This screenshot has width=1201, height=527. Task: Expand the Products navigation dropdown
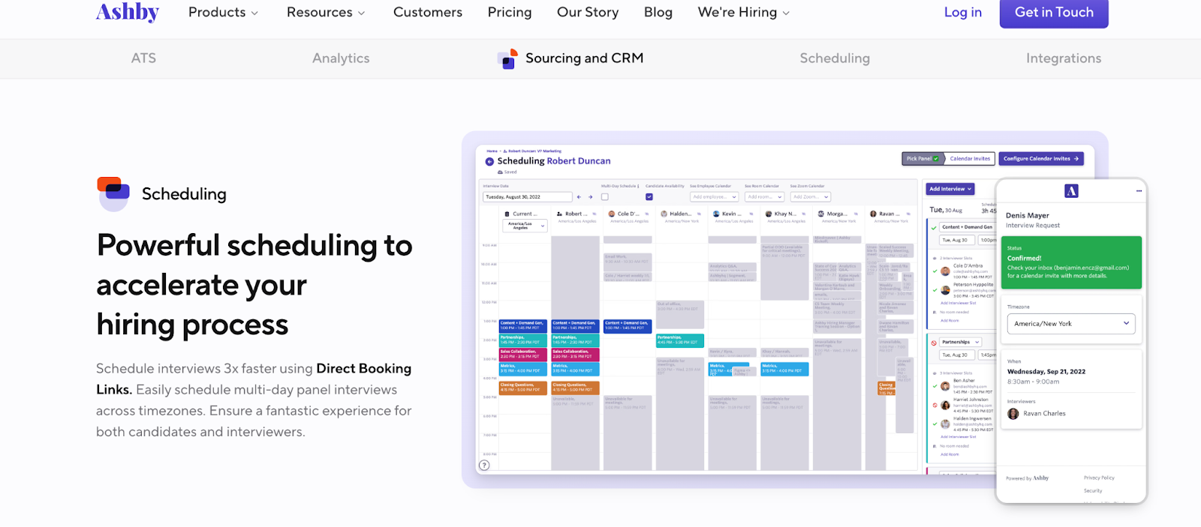coord(223,13)
